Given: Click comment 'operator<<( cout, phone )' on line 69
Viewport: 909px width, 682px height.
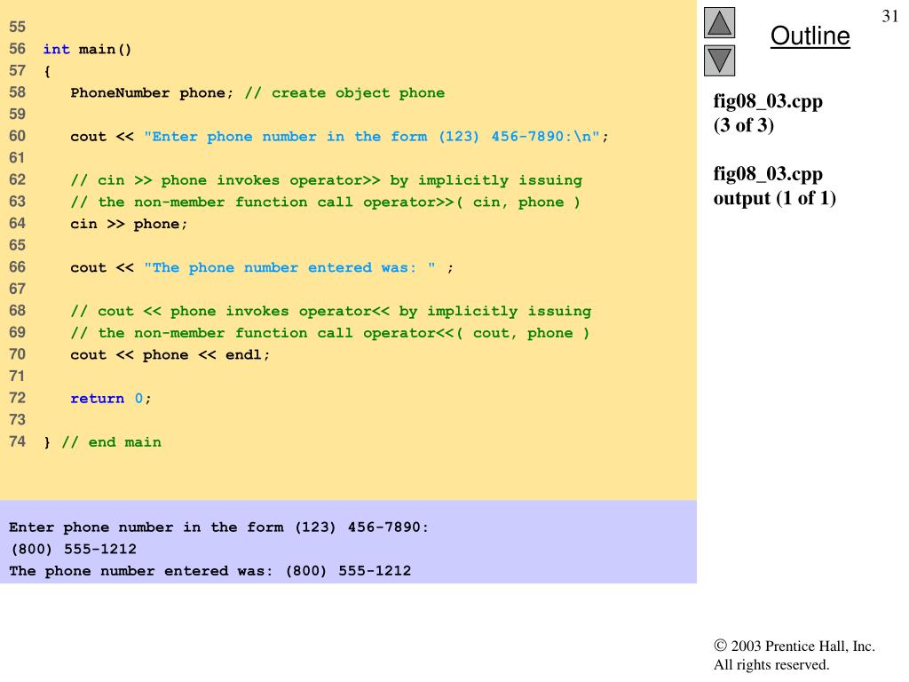Looking at the screenshot, I should coord(476,334).
